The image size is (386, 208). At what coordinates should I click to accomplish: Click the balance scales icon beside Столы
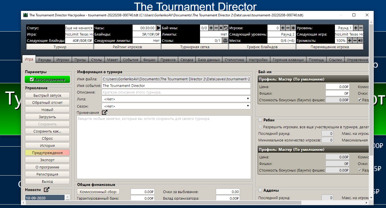point(225,41)
